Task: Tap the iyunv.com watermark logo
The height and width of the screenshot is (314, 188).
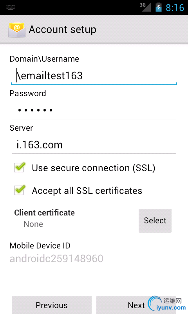Action: [x=167, y=304]
